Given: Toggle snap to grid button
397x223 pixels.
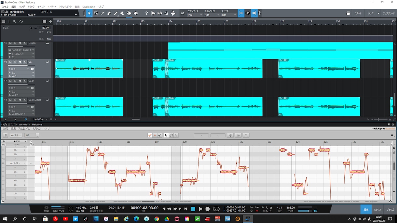Looking at the screenshot, I should tap(241, 13).
